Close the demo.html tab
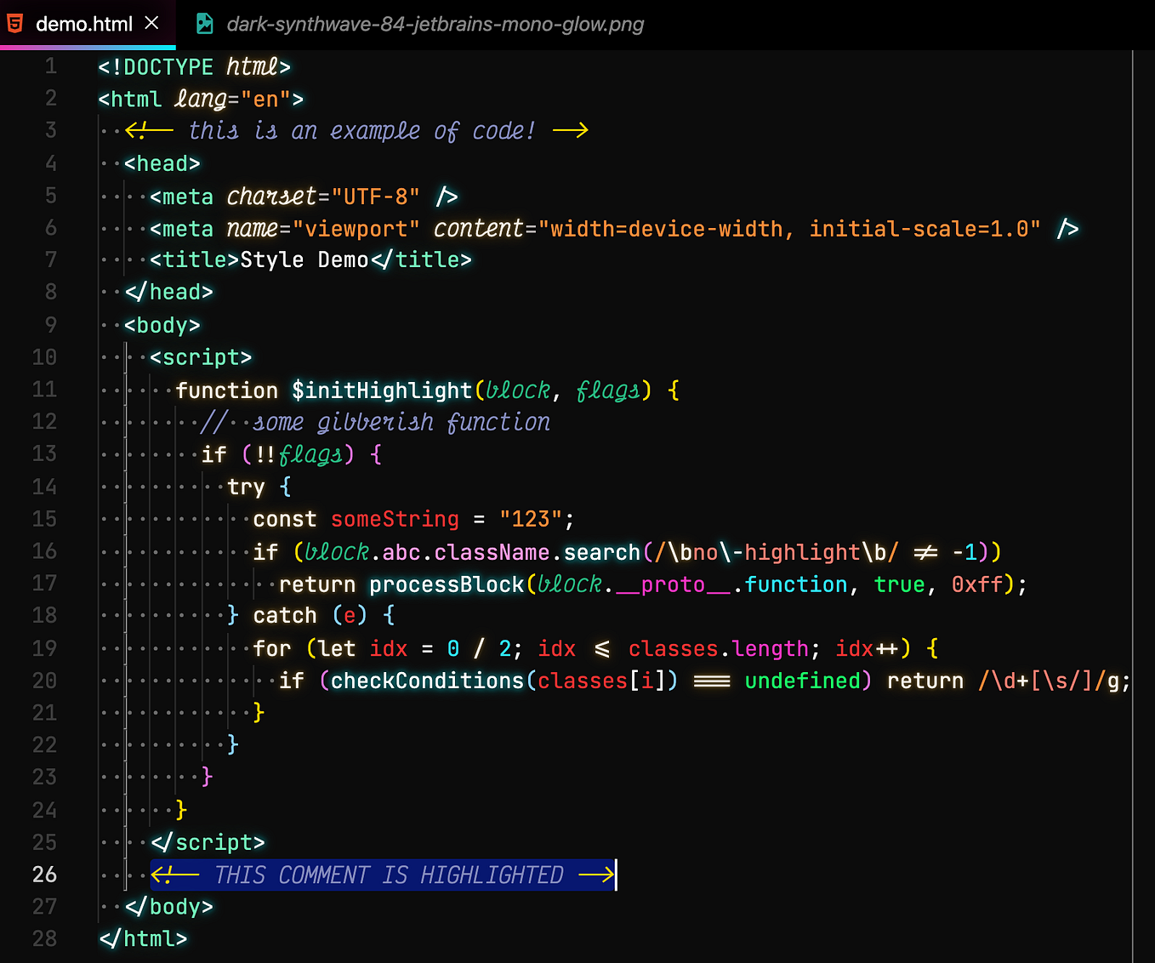The height and width of the screenshot is (963, 1155). (151, 24)
